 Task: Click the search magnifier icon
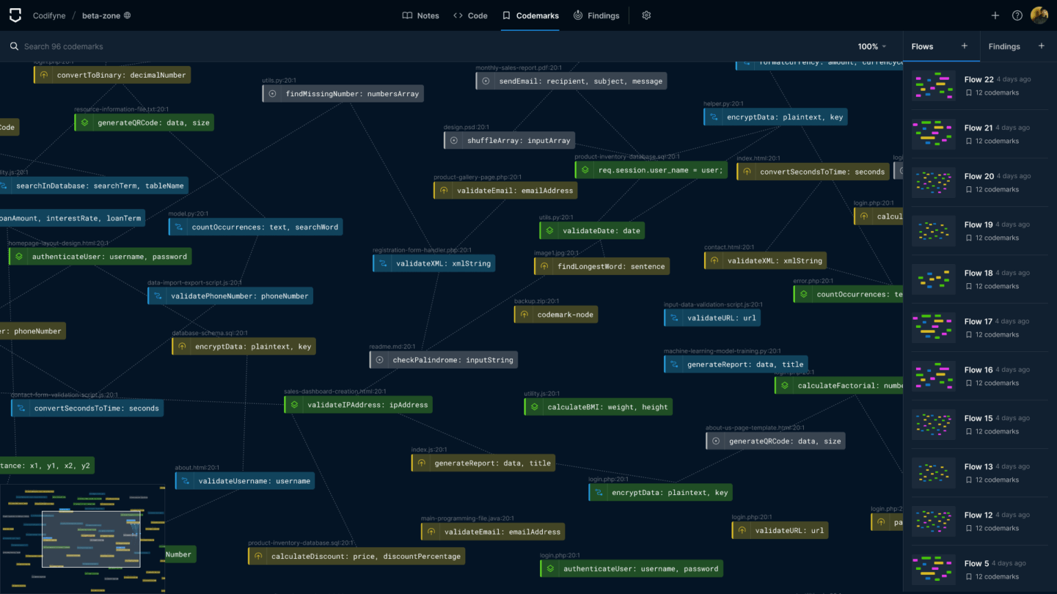[14, 46]
